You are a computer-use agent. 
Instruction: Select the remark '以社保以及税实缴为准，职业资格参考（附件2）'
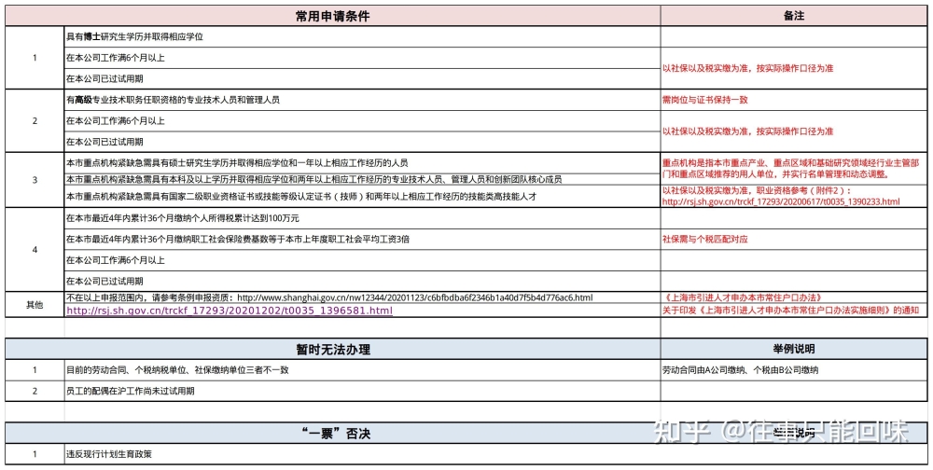tap(757, 190)
